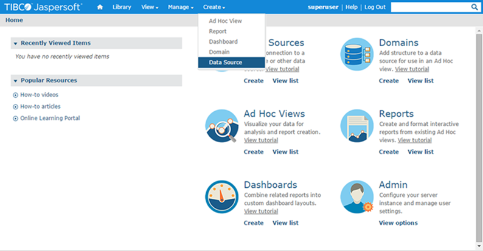Collapse the Popular Resources section
The width and height of the screenshot is (483, 251).
(x=15, y=81)
